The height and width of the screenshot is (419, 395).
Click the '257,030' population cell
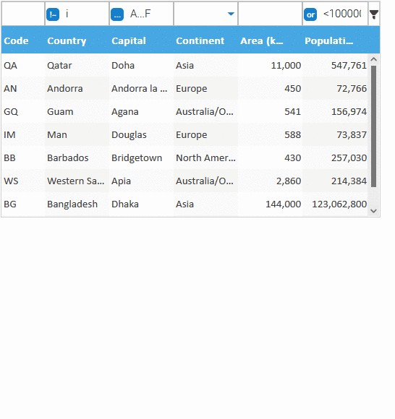[x=335, y=158]
